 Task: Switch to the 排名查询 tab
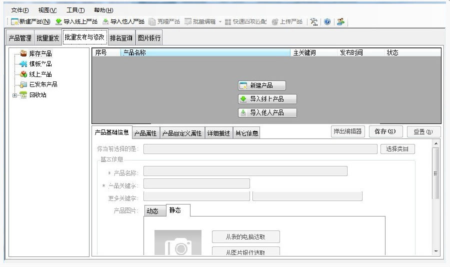point(121,37)
